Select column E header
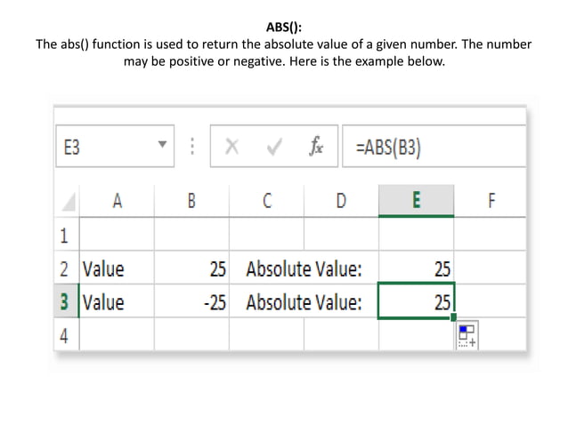Image resolution: width=568 pixels, height=425 pixels. pyautogui.click(x=416, y=201)
